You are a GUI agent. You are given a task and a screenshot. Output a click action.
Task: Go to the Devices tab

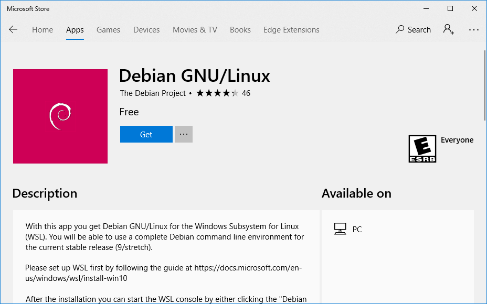(146, 30)
